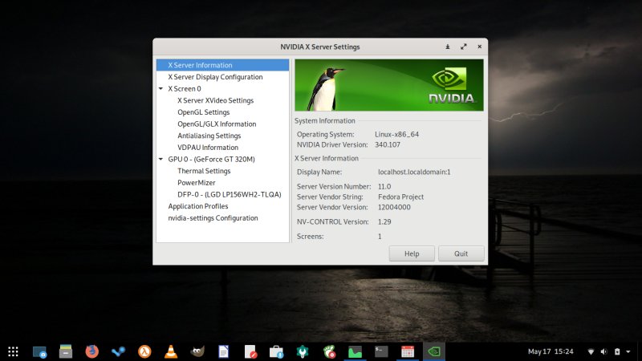Image resolution: width=642 pixels, height=361 pixels.
Task: Click the NVIDIA settings taskbar icon
Action: [x=433, y=351]
